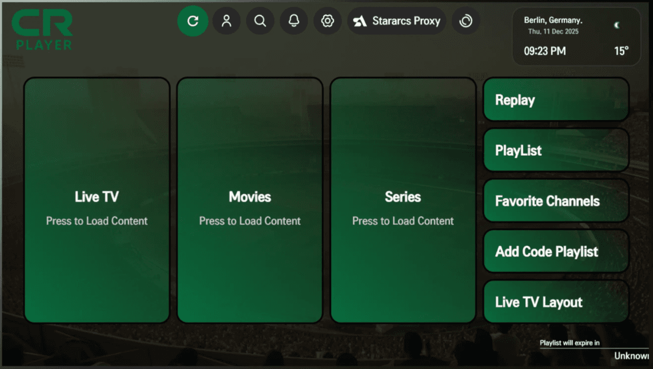This screenshot has width=653, height=369.
Task: View Favorite Channels
Action: pyautogui.click(x=556, y=201)
